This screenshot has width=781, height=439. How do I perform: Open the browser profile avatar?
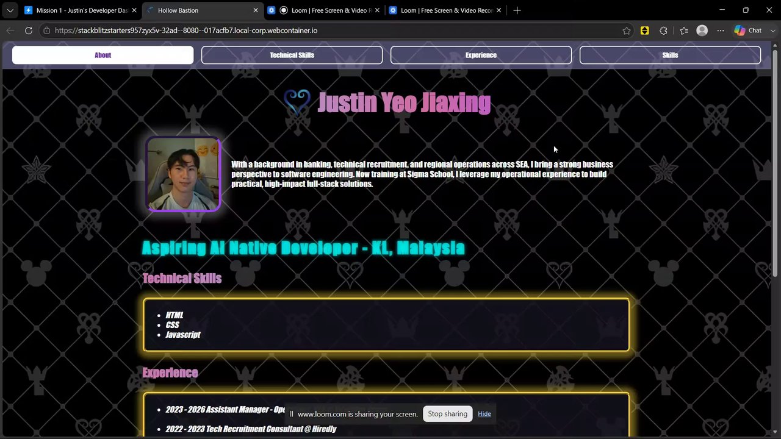pos(702,30)
